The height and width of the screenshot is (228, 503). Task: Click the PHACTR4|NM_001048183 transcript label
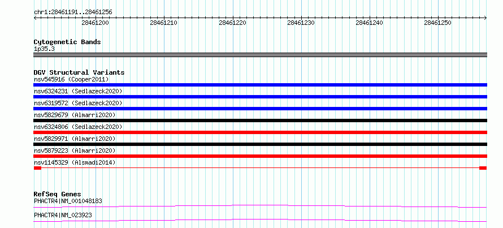68,201
